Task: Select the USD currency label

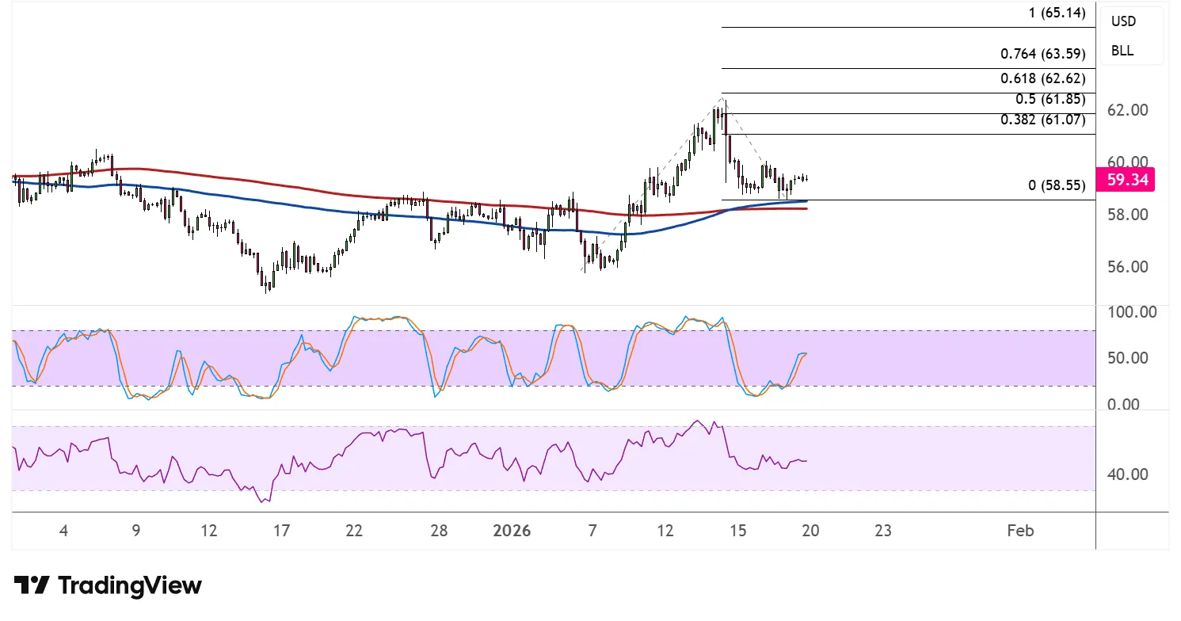Action: [1123, 21]
